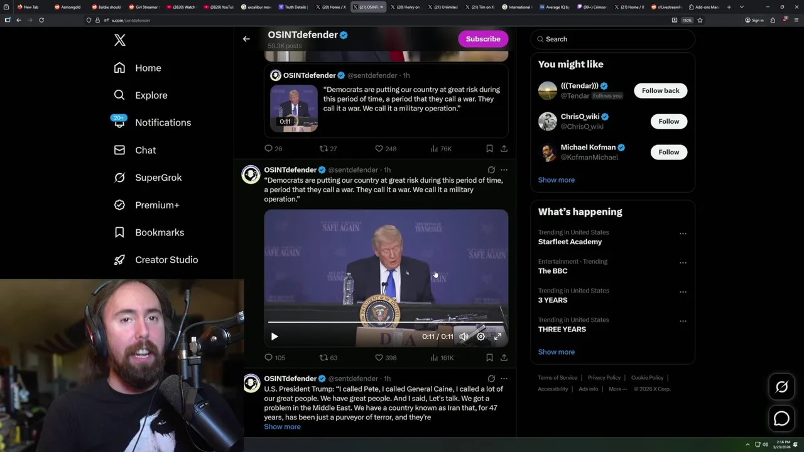The height and width of the screenshot is (452, 804).
Task: Open options for Starfleet Academy trend
Action: (x=683, y=234)
